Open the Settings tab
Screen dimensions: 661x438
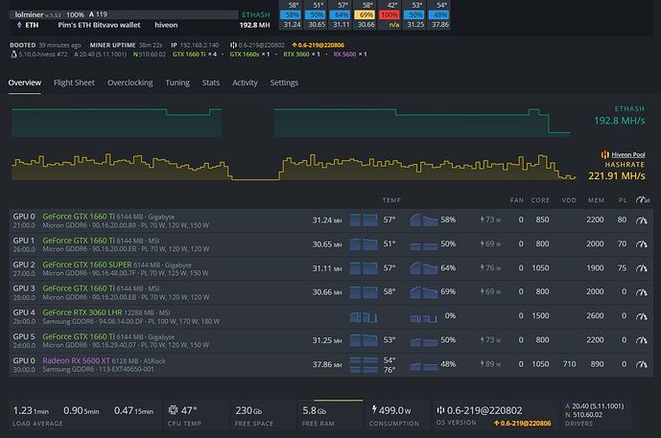[x=284, y=82]
